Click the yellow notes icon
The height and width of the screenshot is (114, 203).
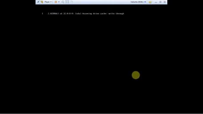(150, 2)
